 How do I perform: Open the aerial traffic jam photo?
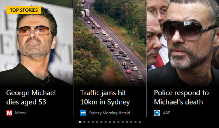110,43
